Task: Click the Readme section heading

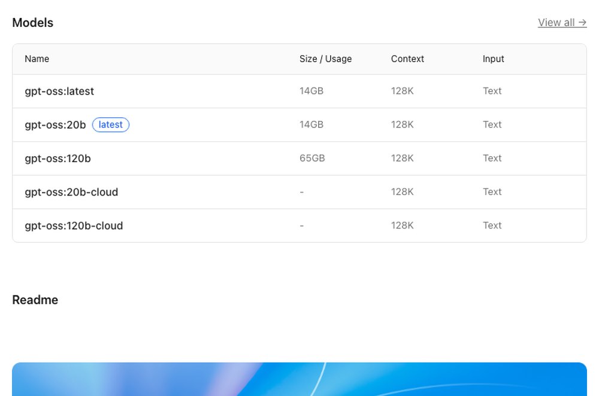Action: click(35, 300)
